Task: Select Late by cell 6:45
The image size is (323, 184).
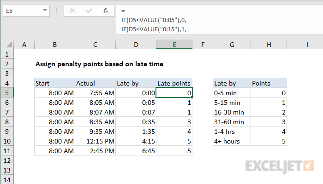Action: tap(136, 151)
